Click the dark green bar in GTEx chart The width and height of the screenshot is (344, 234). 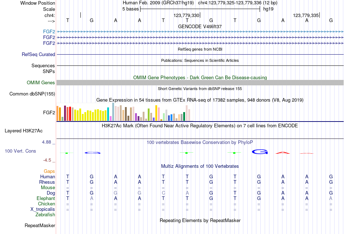(x=184, y=116)
